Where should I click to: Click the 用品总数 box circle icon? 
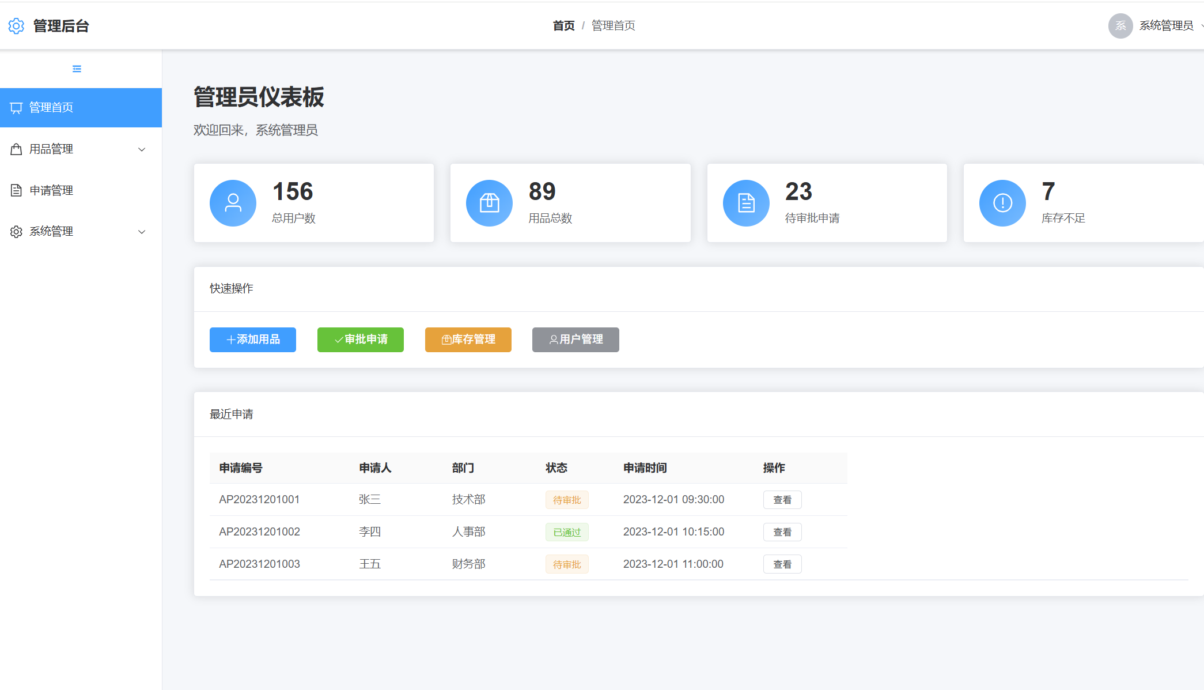[x=489, y=203]
